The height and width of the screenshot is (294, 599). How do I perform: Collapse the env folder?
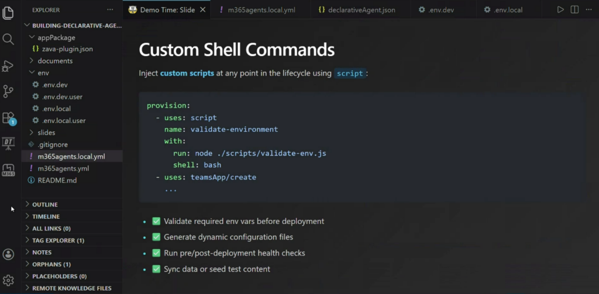point(43,73)
